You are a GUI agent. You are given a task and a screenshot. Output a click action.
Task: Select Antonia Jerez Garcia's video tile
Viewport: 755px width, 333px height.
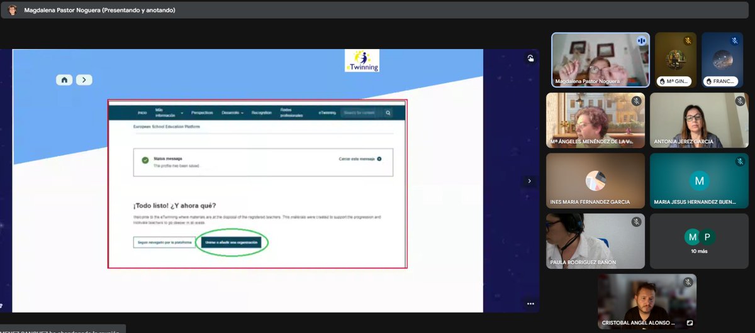(x=699, y=120)
